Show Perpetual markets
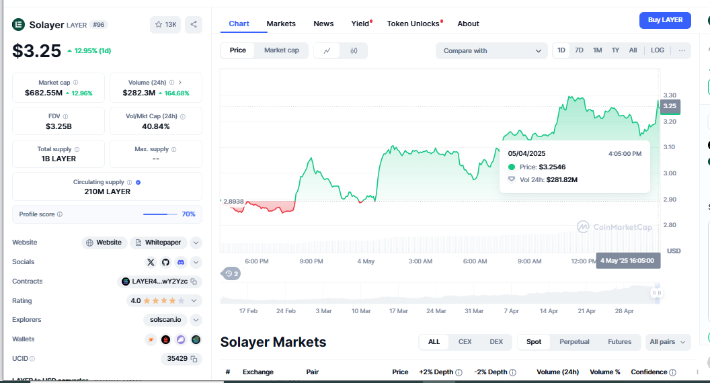This screenshot has width=710, height=383. (574, 342)
